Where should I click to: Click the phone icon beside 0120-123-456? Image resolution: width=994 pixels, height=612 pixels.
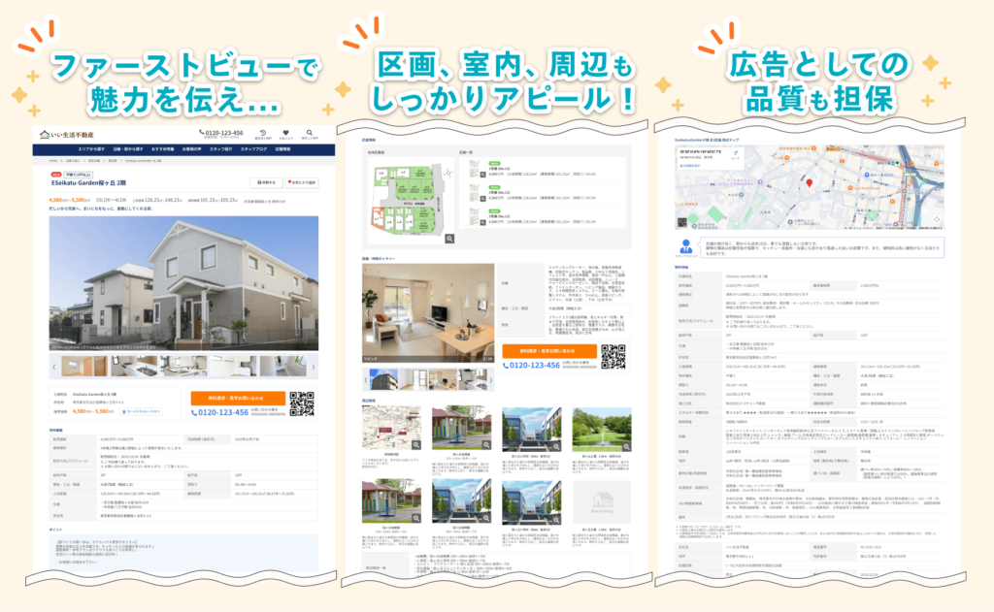tap(202, 130)
